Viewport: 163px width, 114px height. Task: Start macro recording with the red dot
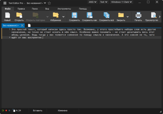[x=6, y=111]
